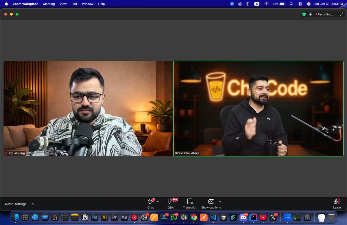
Task: Open the Edit menu
Action: pos(74,4)
